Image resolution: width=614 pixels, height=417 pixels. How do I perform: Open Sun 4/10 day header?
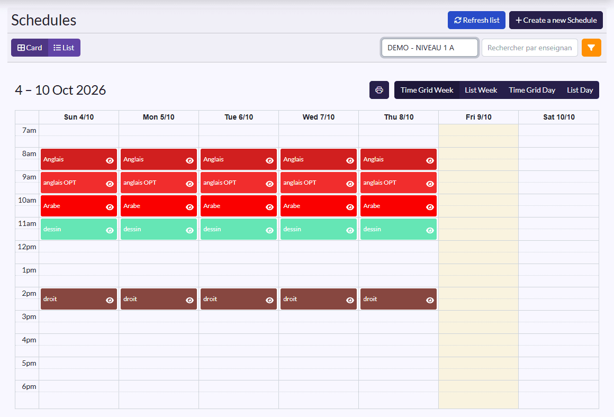click(79, 117)
